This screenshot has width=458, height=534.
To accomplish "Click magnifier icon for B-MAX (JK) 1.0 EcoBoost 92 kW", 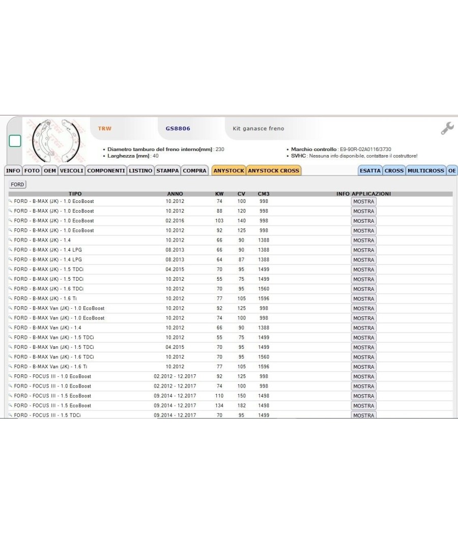I will (11, 230).
